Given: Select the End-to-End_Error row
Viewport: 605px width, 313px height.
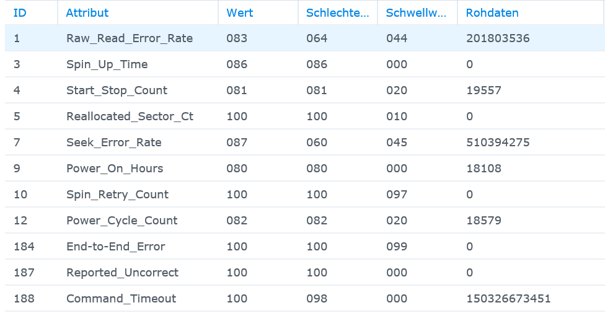Looking at the screenshot, I should click(305, 246).
